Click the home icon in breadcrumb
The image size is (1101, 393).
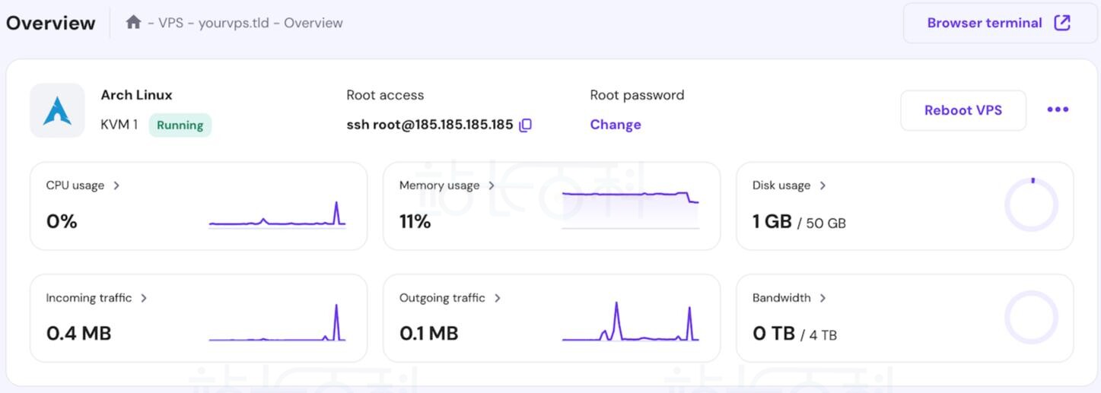point(133,23)
